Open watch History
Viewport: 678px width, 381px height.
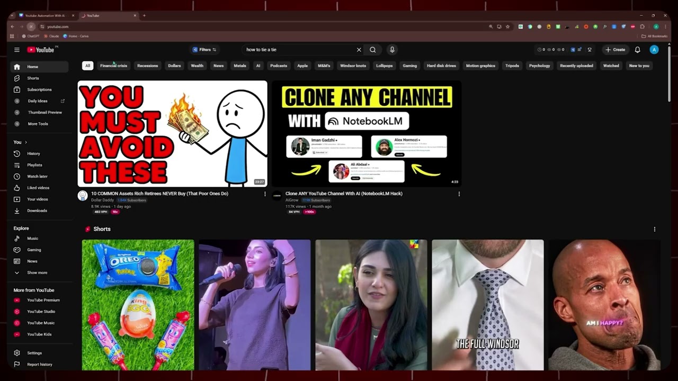tap(39, 153)
